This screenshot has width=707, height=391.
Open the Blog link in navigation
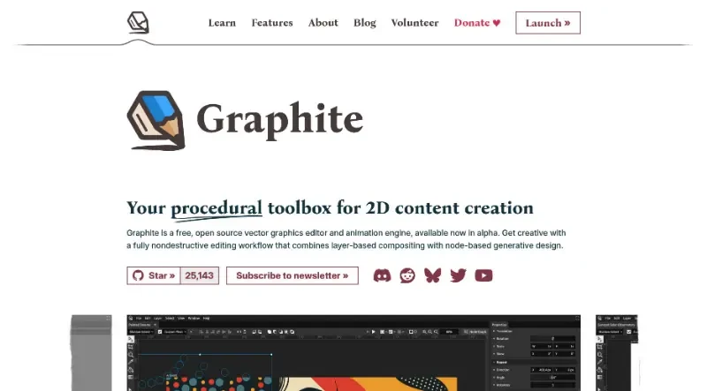point(364,23)
